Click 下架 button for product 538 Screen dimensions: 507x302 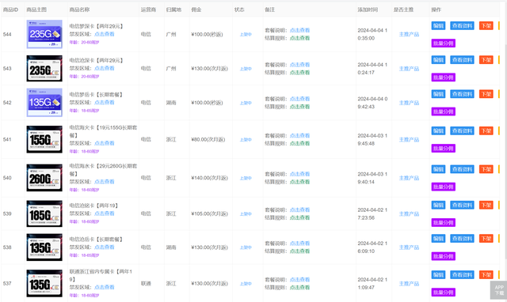tap(486, 239)
